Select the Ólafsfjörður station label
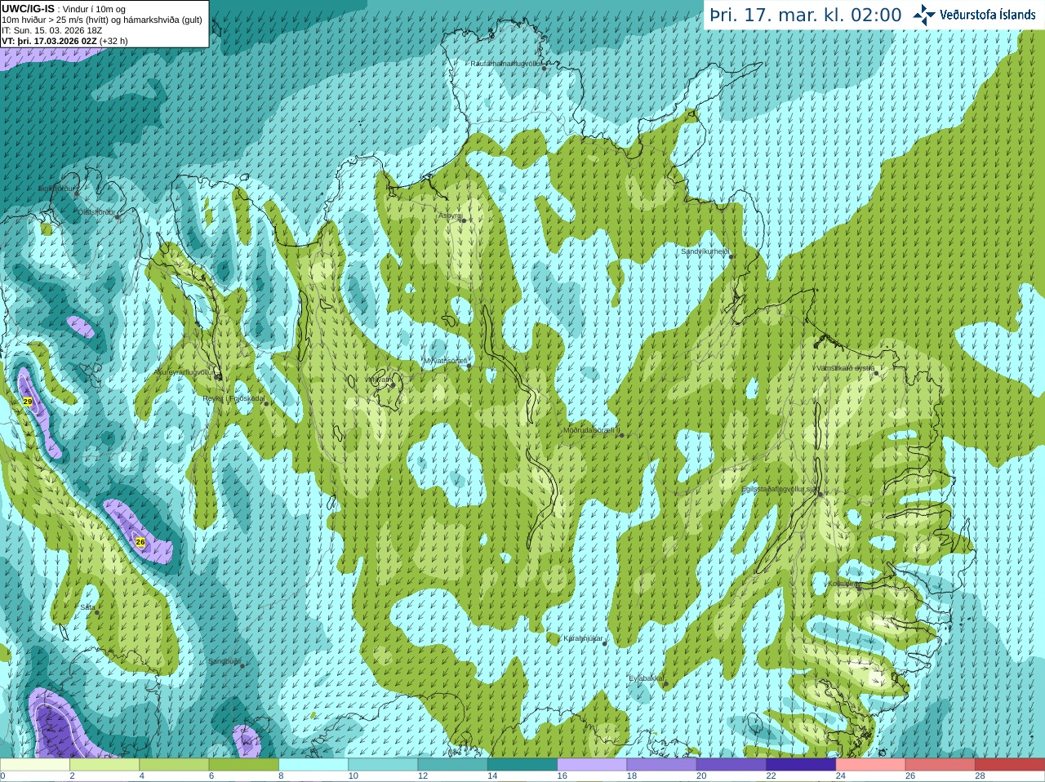The image size is (1045, 782). (96, 212)
